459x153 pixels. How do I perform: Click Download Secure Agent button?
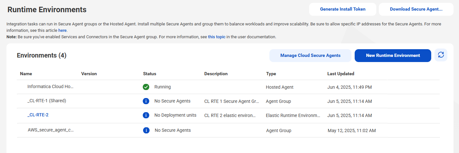[x=416, y=9]
